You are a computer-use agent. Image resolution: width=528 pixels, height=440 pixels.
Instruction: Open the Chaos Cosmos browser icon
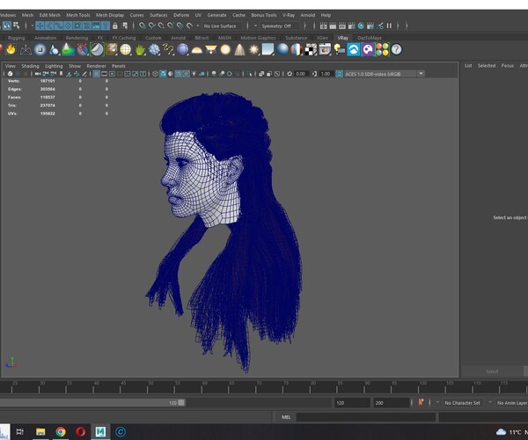point(354,49)
